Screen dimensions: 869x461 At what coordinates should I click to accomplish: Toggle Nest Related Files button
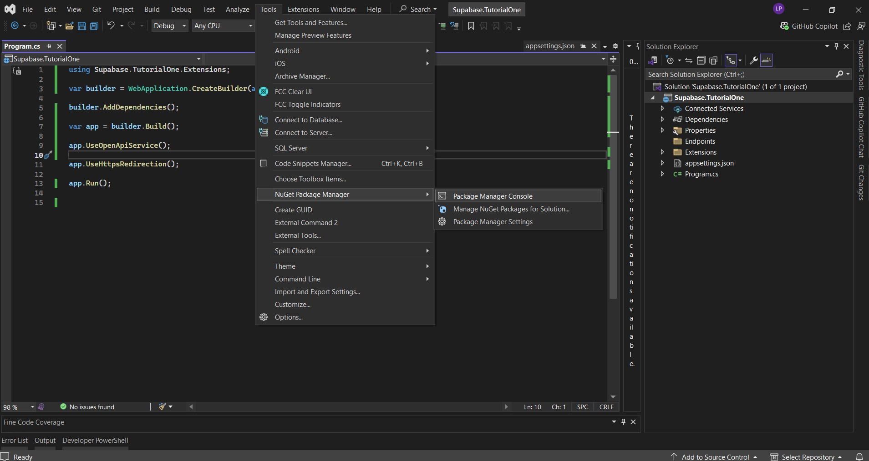coord(731,60)
